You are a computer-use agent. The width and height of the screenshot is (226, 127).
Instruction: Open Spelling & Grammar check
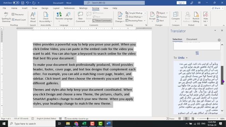tap(6, 17)
